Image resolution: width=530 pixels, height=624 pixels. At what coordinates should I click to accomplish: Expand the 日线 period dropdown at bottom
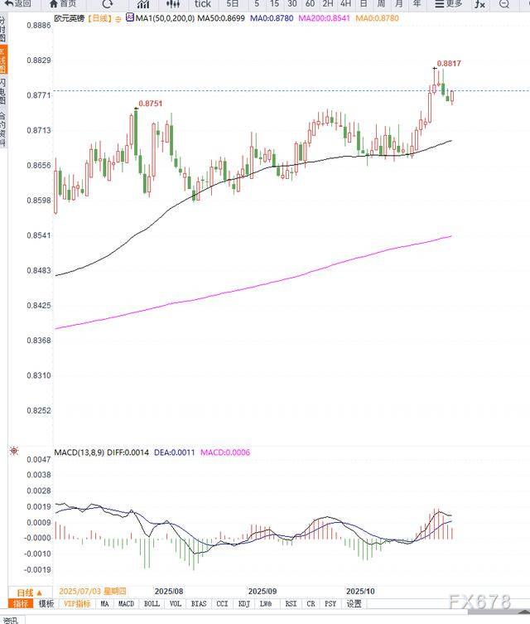28,593
